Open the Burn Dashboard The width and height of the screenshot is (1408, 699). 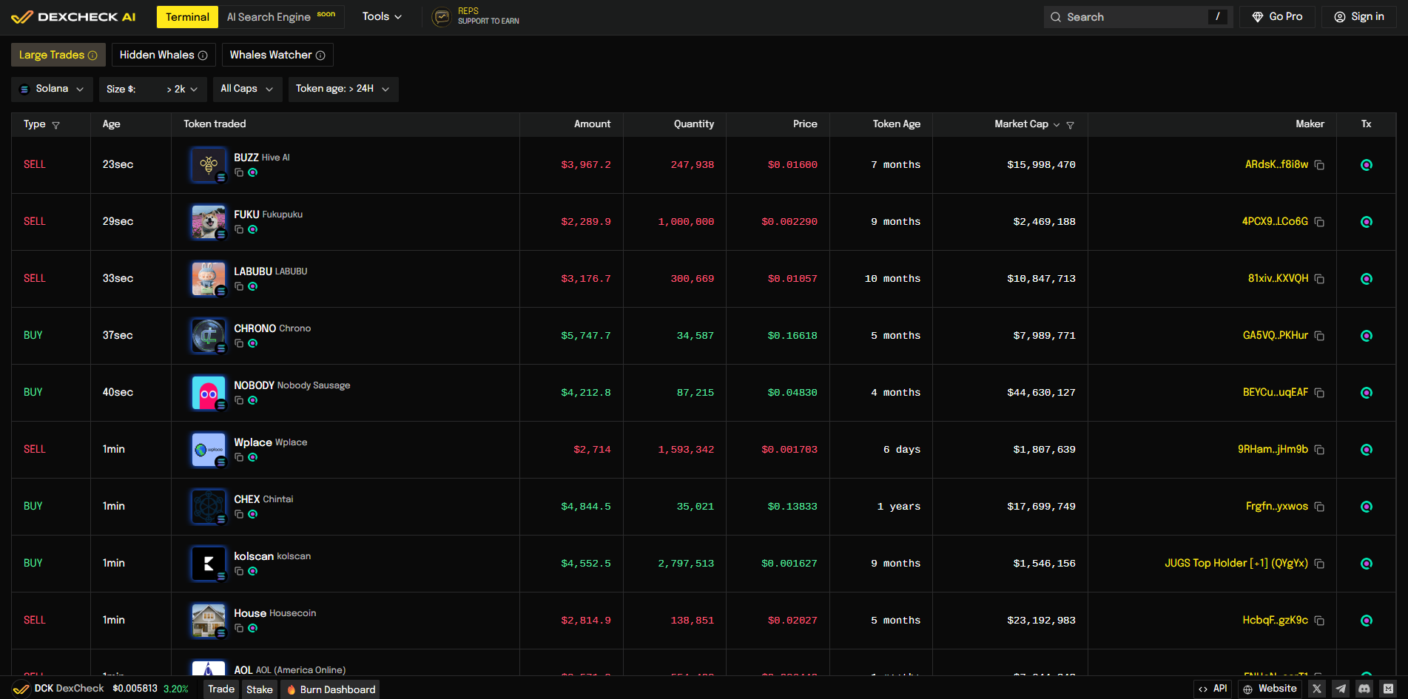[329, 689]
